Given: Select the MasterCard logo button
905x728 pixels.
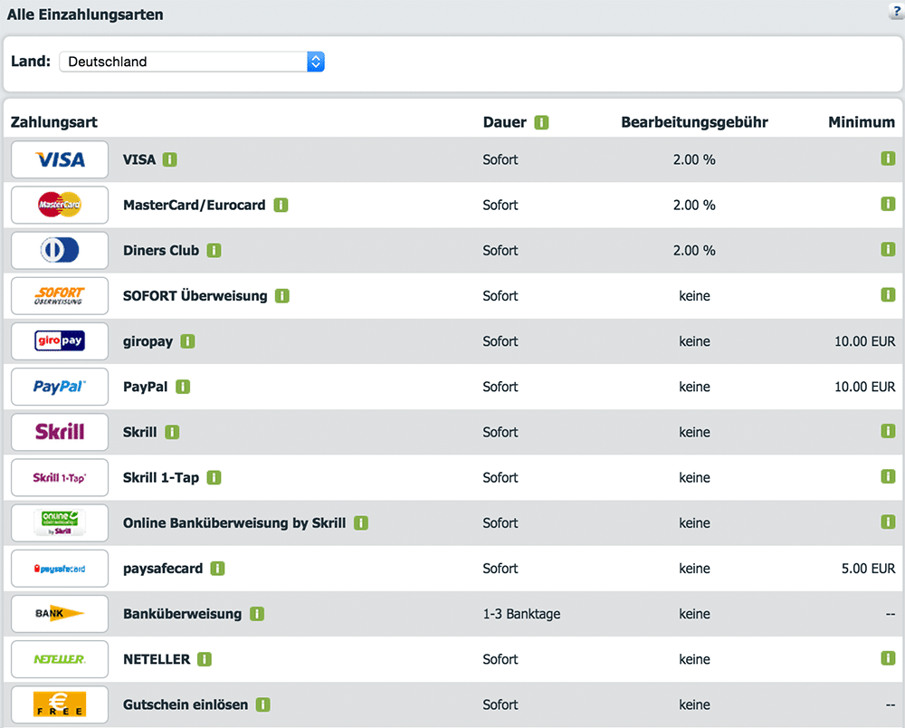Looking at the screenshot, I should pyautogui.click(x=60, y=205).
